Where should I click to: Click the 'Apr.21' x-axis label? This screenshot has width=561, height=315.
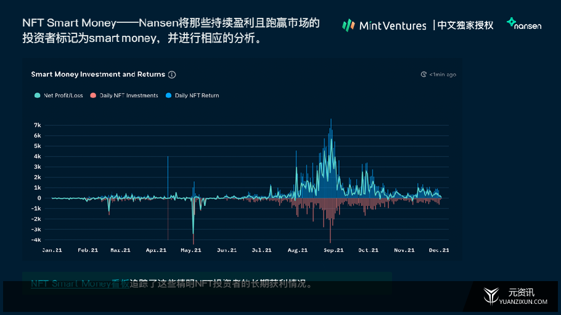tap(156, 250)
